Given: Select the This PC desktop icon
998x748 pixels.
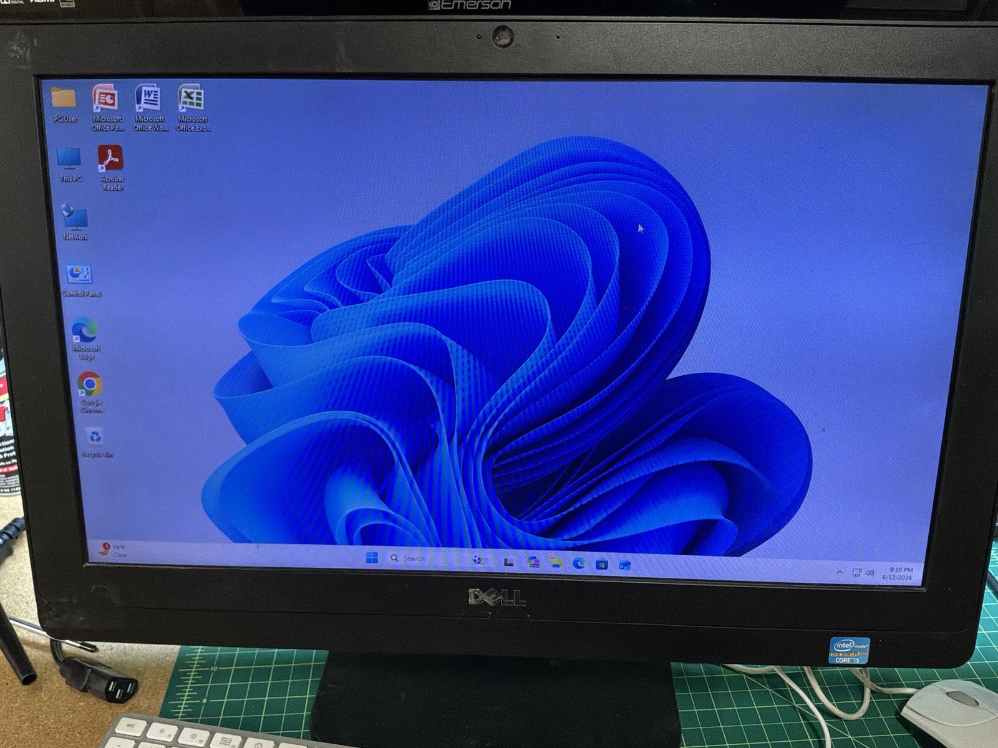Looking at the screenshot, I should pos(70,165).
